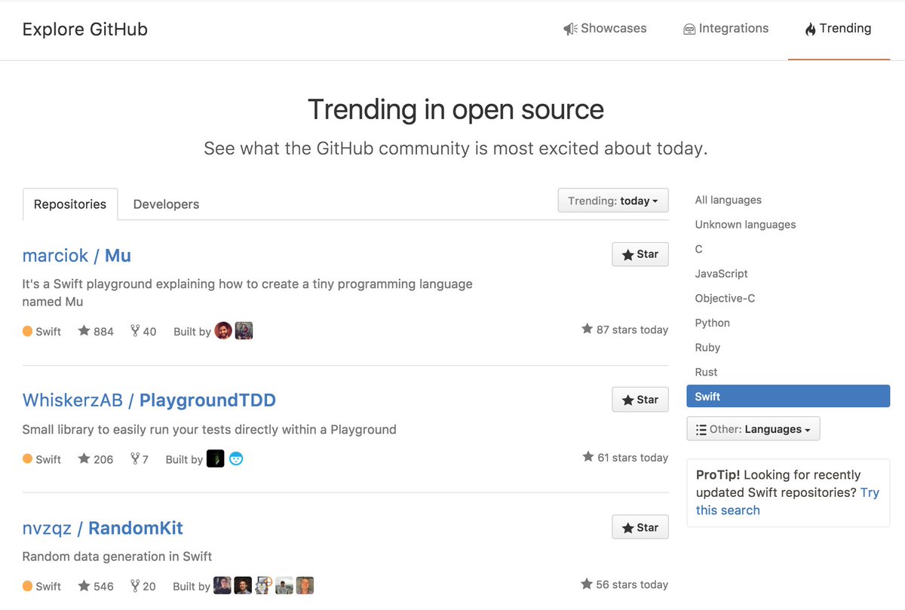This screenshot has height=610, width=905.
Task: Click first contributor avatar of RandomKit
Action: 222,586
